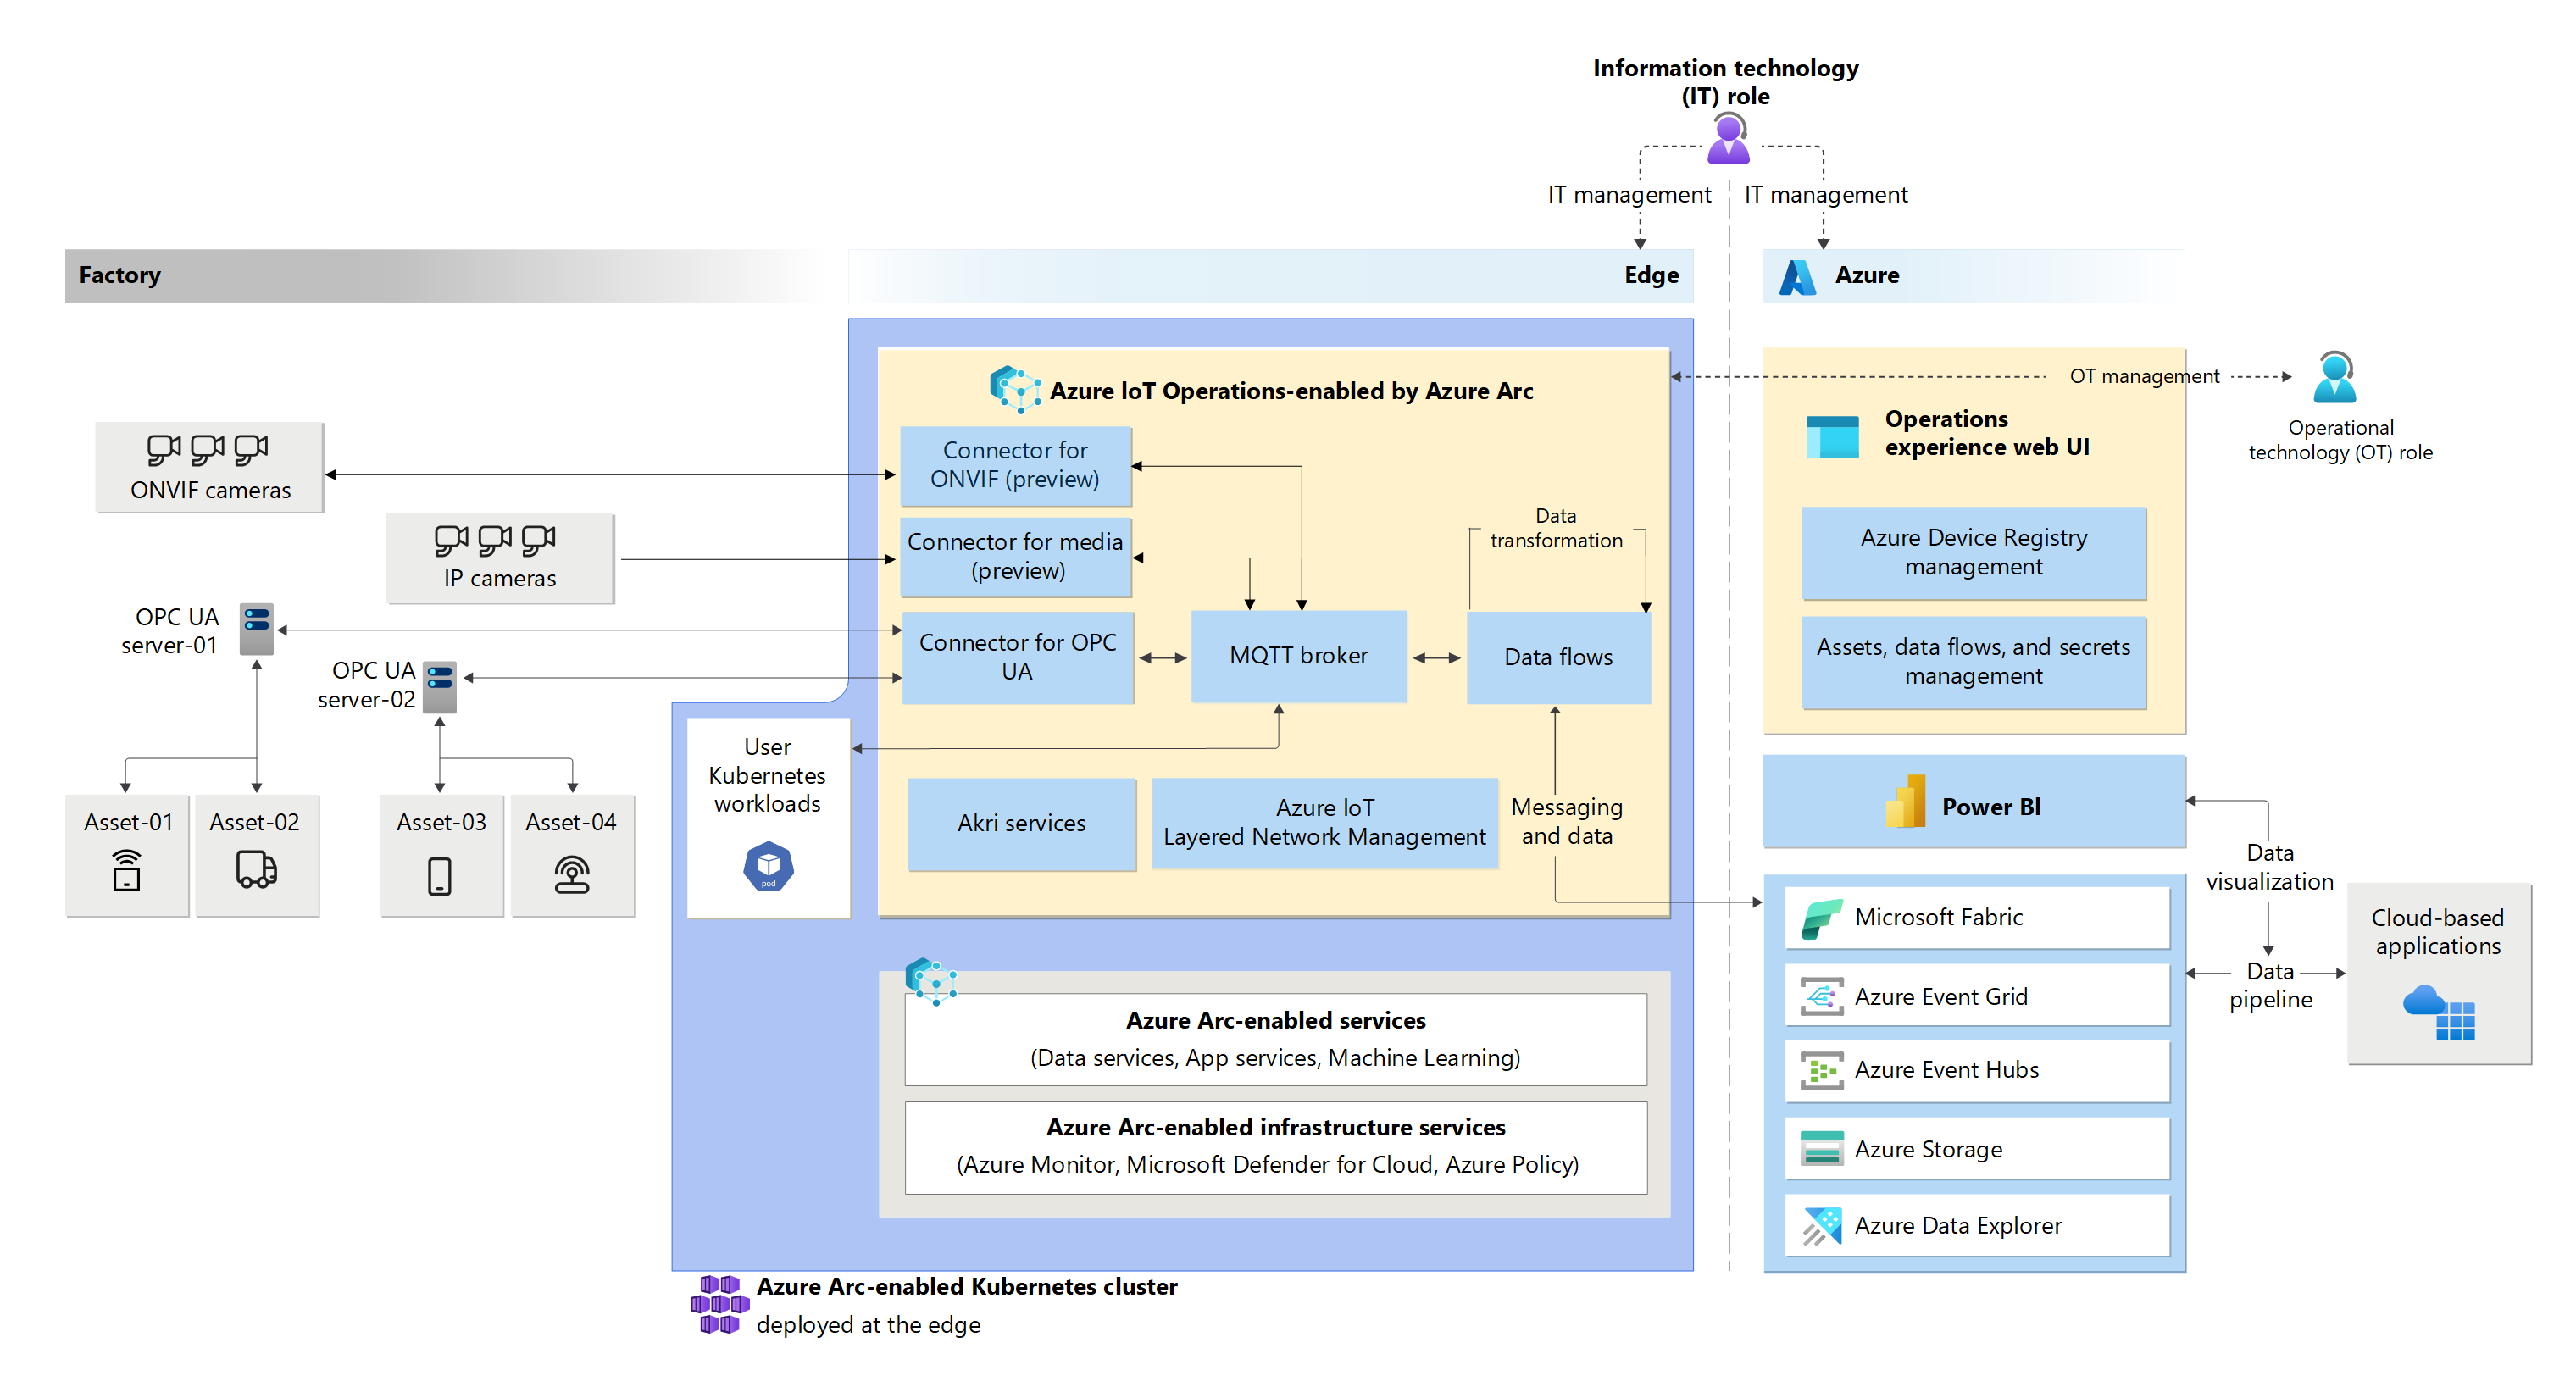This screenshot has width=2576, height=1376.
Task: Click the OT management label
Action: (x=2143, y=377)
